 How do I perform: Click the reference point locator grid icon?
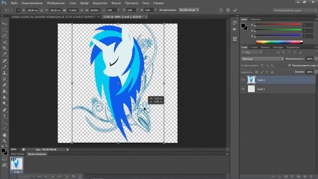(x=18, y=10)
